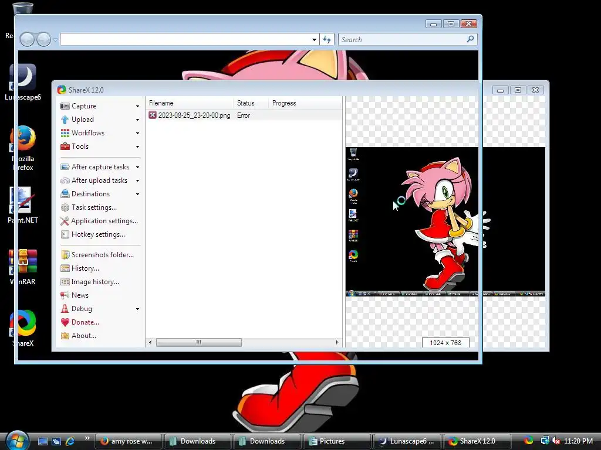The height and width of the screenshot is (450, 601).
Task: Click the right scroll arrow of task list
Action: 337,342
